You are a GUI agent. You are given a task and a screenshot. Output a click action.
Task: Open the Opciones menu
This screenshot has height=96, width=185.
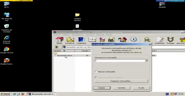click(100, 35)
